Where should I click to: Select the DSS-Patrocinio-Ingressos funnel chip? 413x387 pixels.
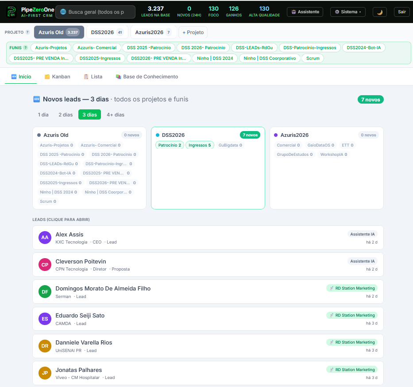point(310,48)
